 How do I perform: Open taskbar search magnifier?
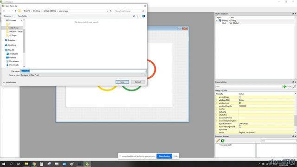(11, 164)
